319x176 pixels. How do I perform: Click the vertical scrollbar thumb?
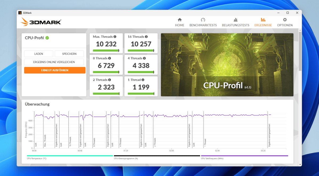click(x=300, y=51)
